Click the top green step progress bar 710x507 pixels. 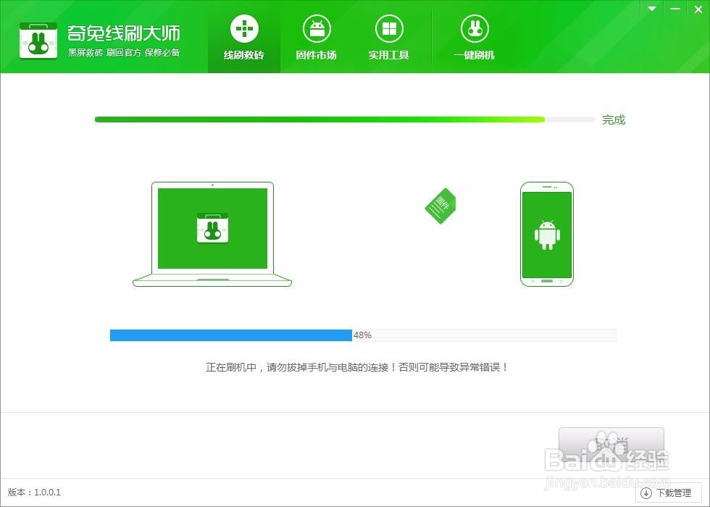coord(345,120)
